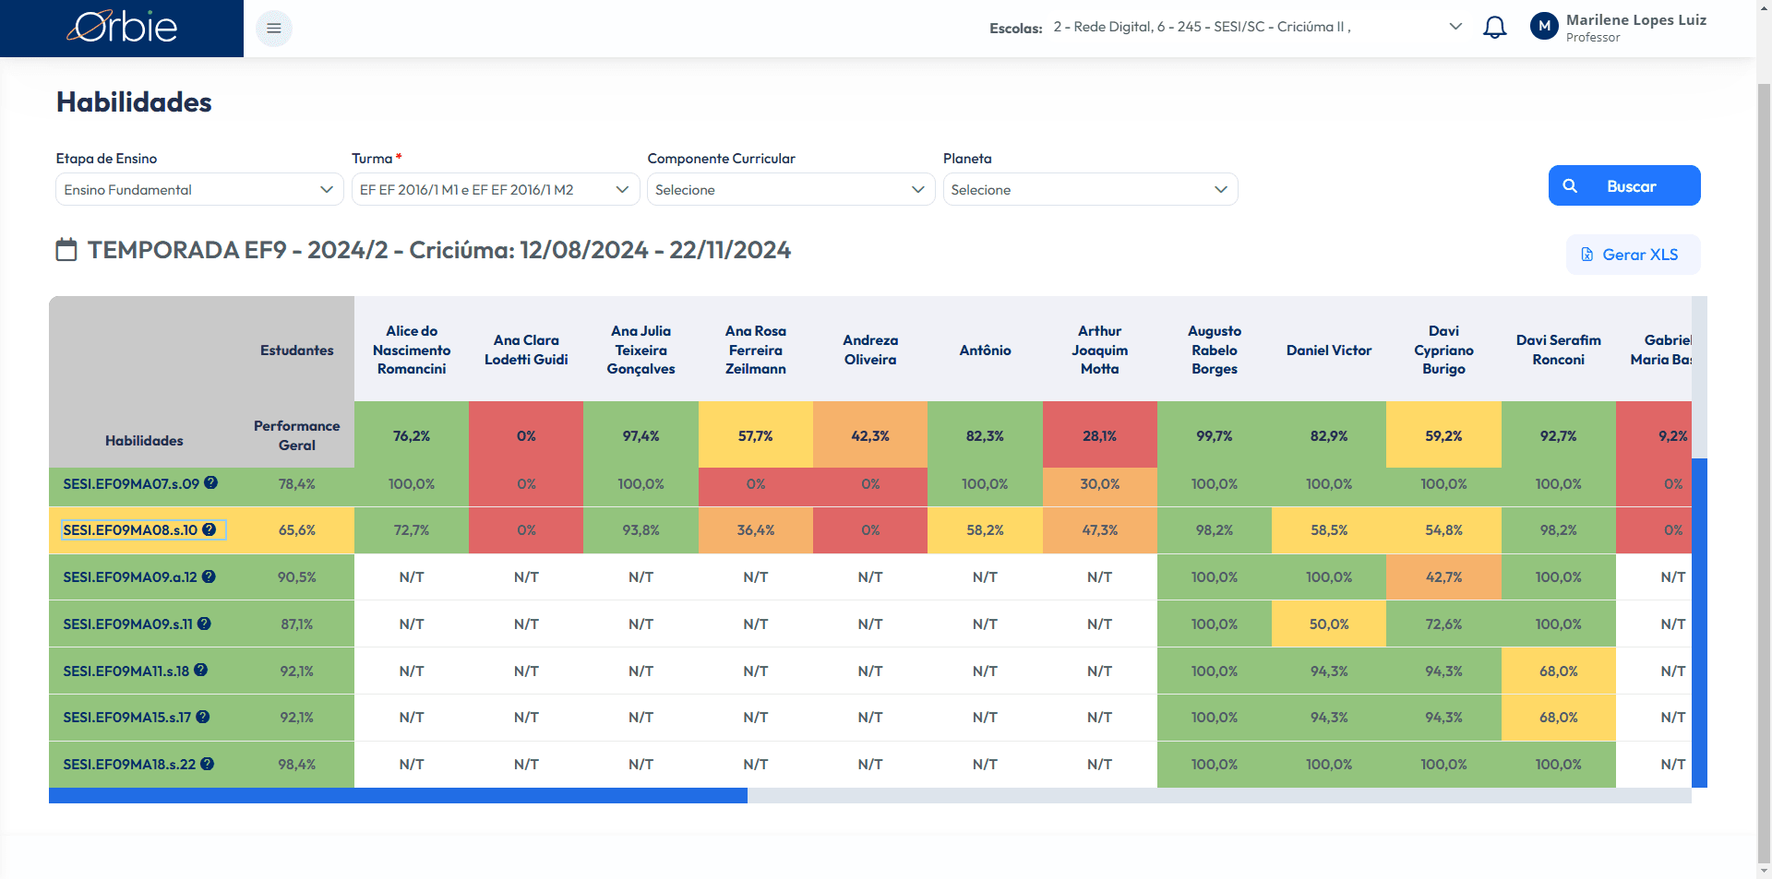This screenshot has height=879, width=1772.
Task: Click Ana Clara Lodetti Guidi column header
Action: tap(526, 350)
